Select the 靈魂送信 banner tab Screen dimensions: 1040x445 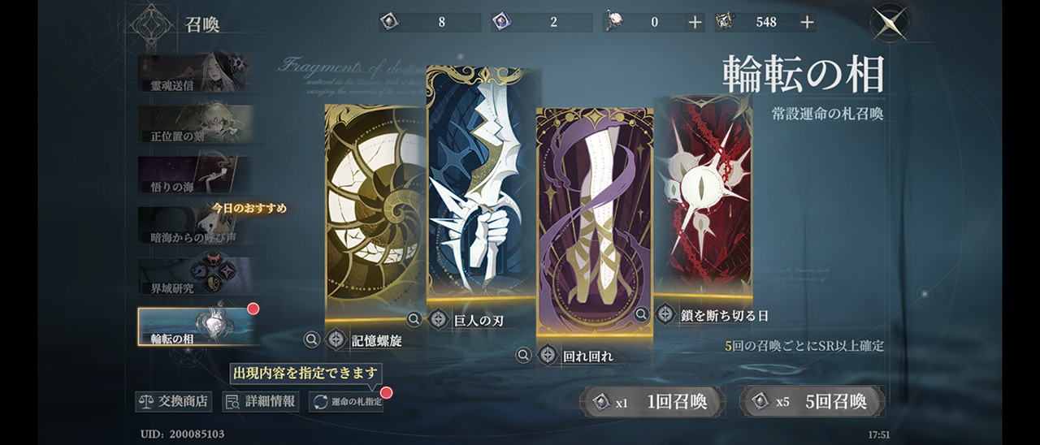point(194,73)
